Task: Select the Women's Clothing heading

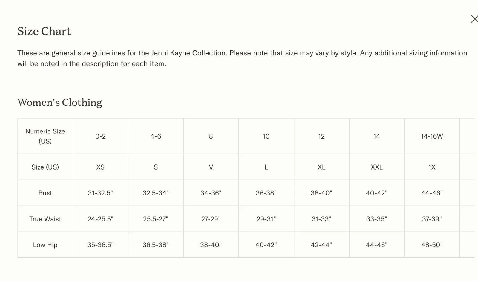Action: click(x=60, y=102)
